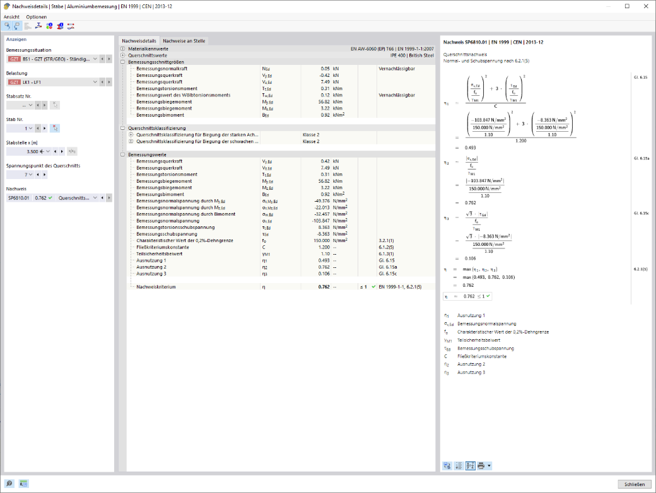Open the print options dropdown arrow
Viewport: 656px width, 493px height.
point(489,466)
